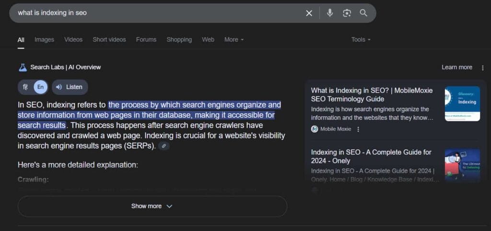
Task: Click Learn more link
Action: [x=457, y=67]
